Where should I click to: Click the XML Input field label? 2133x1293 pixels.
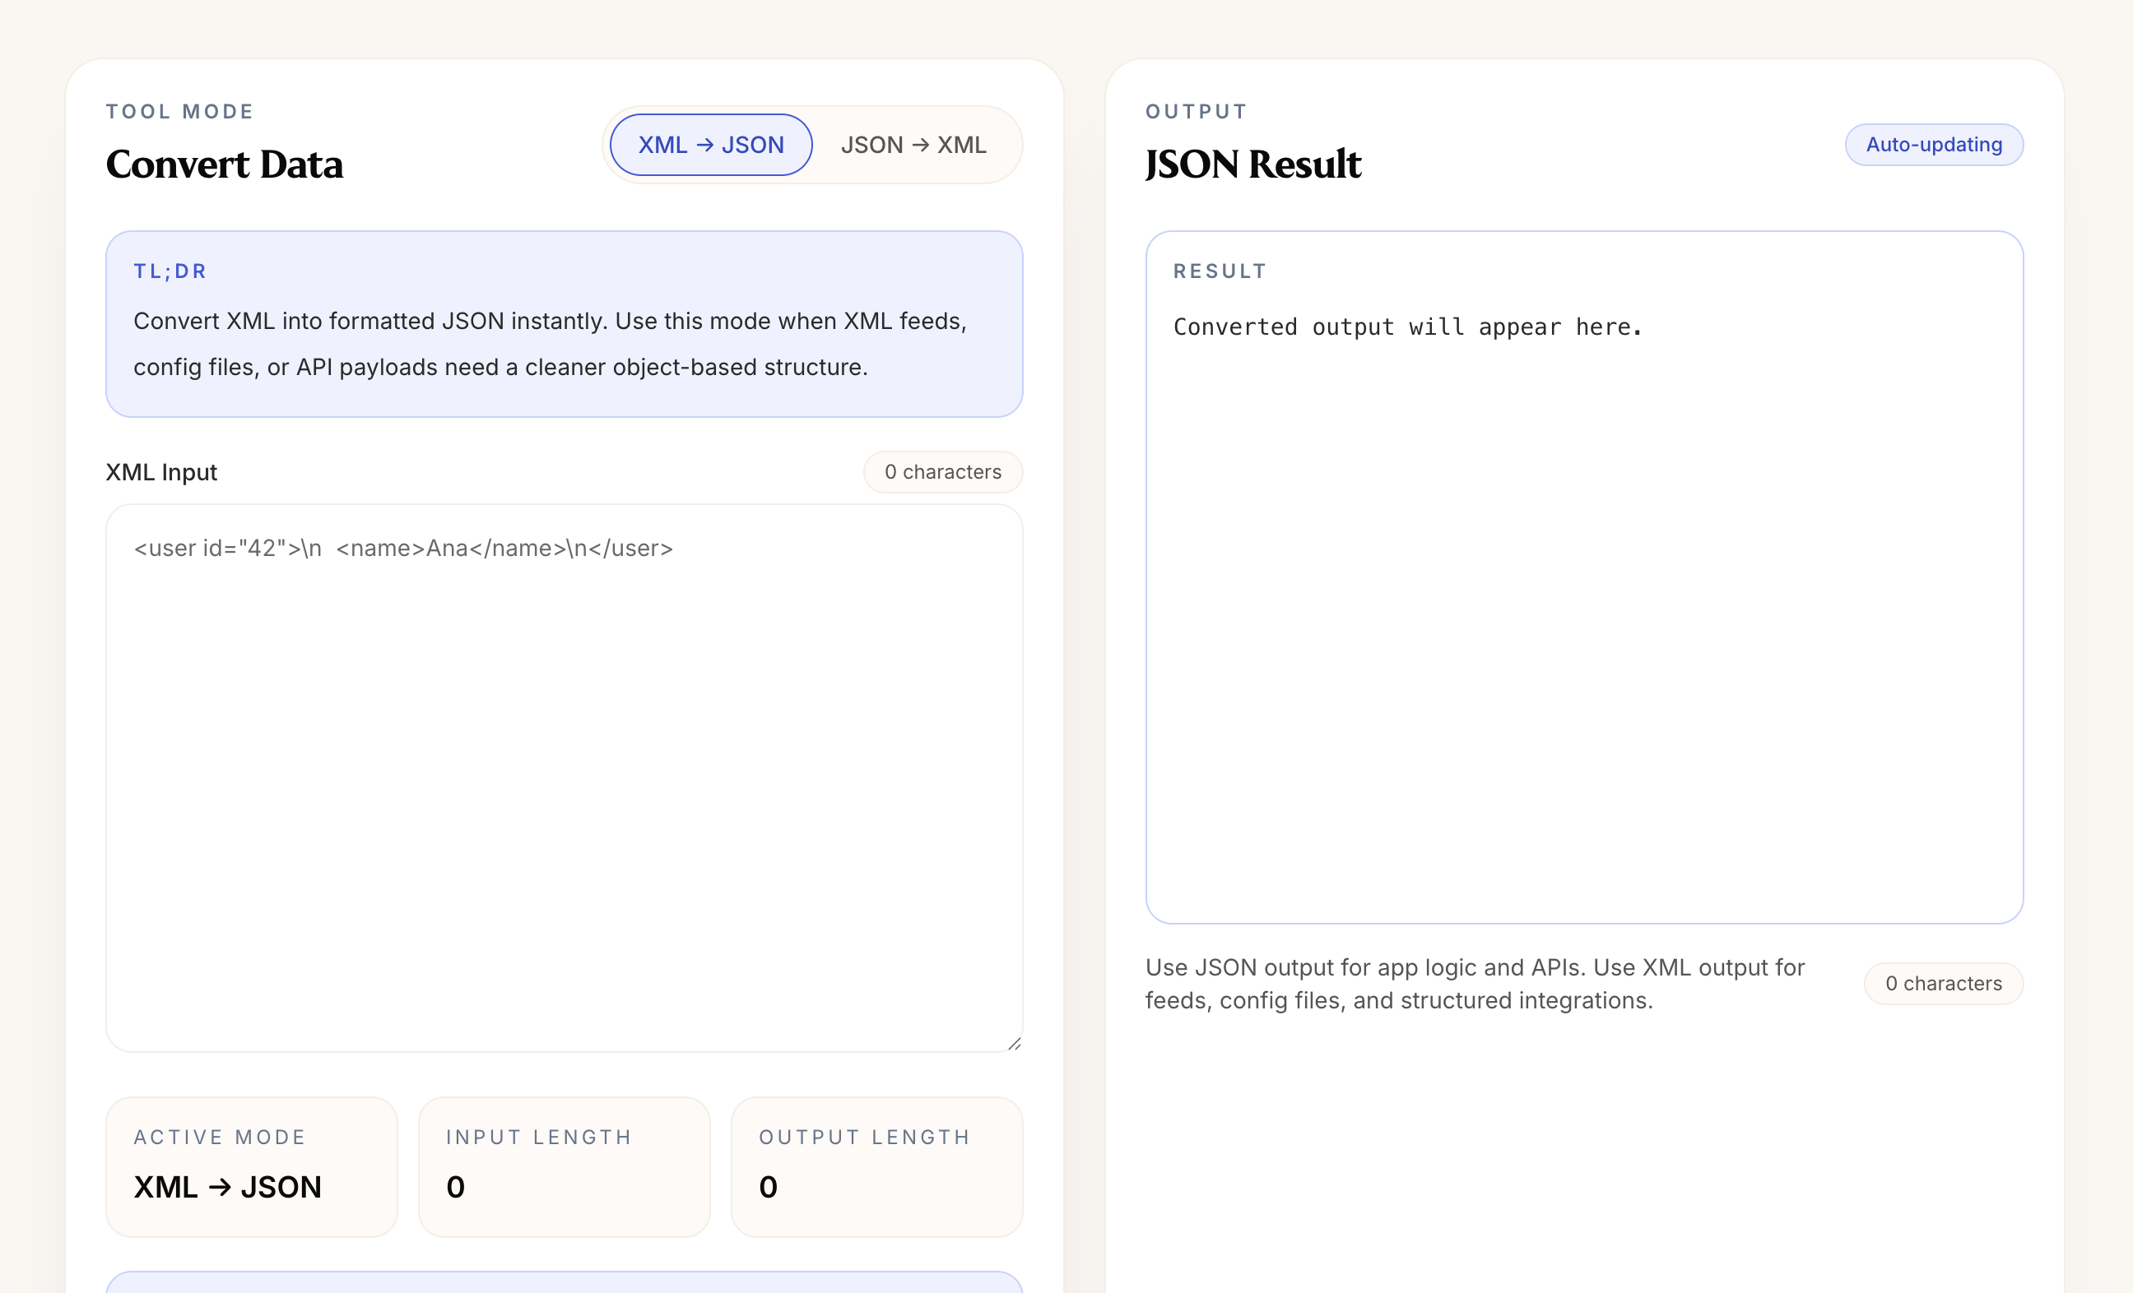[x=162, y=471]
